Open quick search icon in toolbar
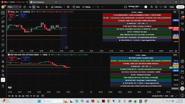185x104 pixels. [x=152, y=7]
